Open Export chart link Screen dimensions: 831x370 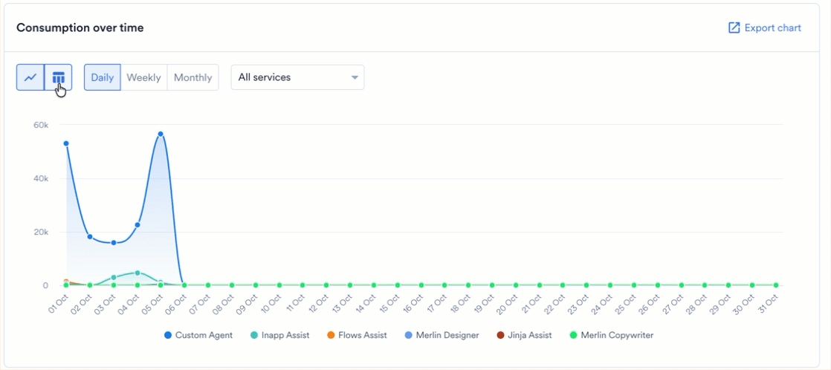point(765,28)
